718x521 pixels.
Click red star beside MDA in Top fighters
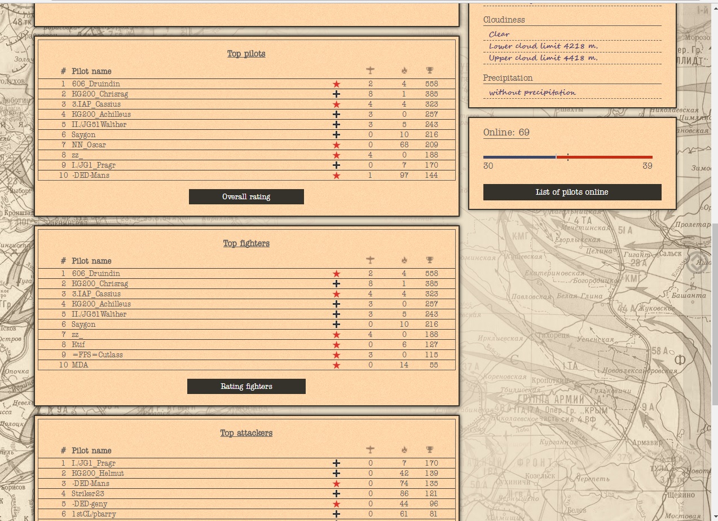(x=337, y=365)
